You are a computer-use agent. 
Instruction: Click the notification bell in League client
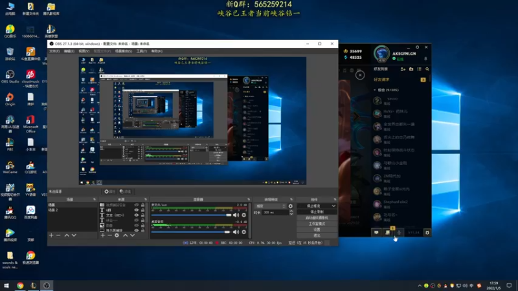425,59
